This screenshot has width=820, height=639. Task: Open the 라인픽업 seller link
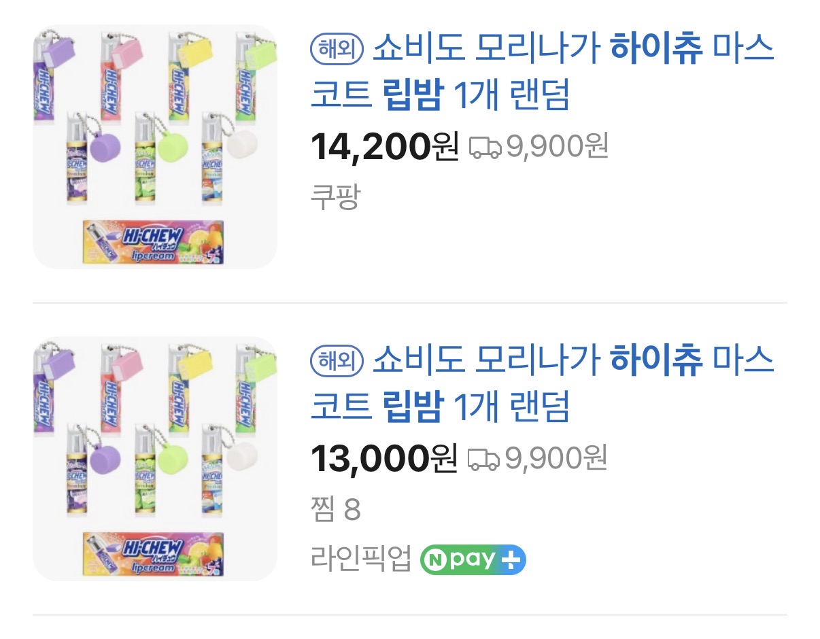(x=361, y=559)
